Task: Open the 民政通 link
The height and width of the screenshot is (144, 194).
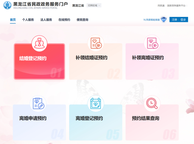Action: click(x=161, y=6)
